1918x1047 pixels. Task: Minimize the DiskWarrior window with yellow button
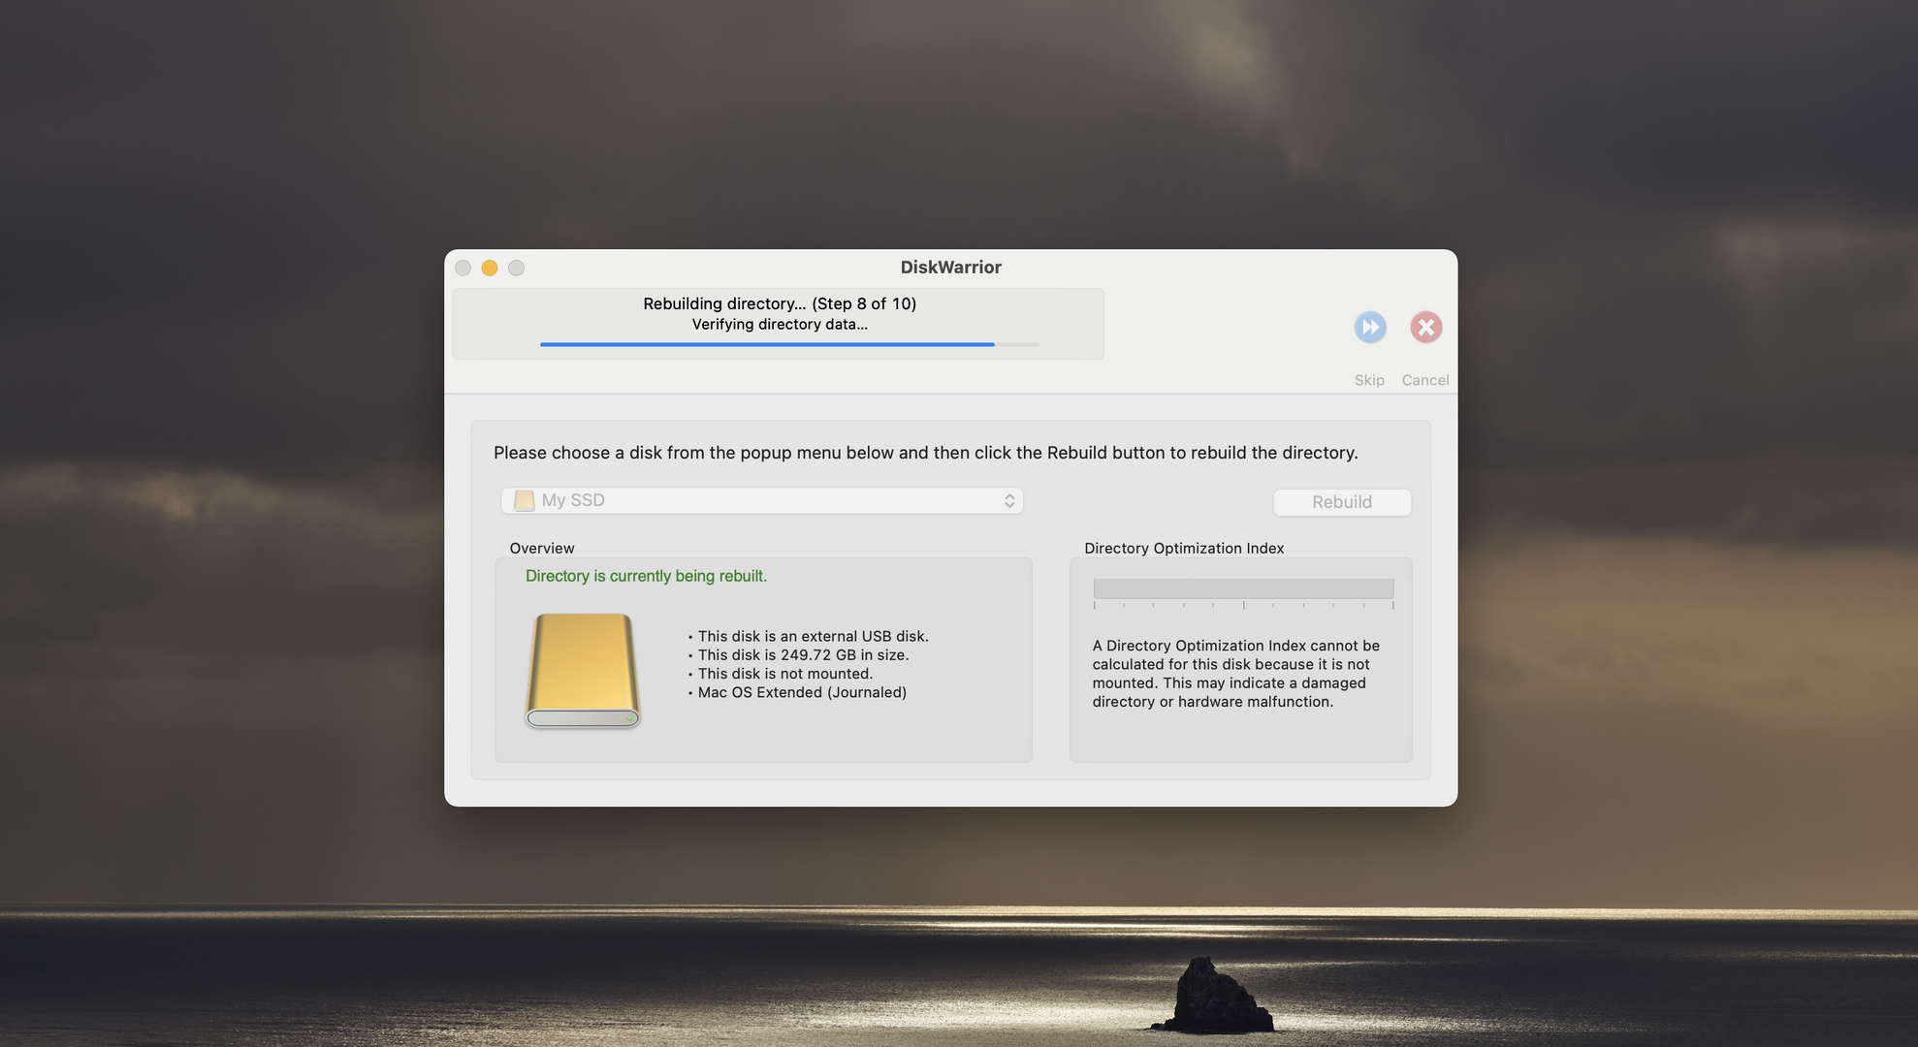(490, 268)
